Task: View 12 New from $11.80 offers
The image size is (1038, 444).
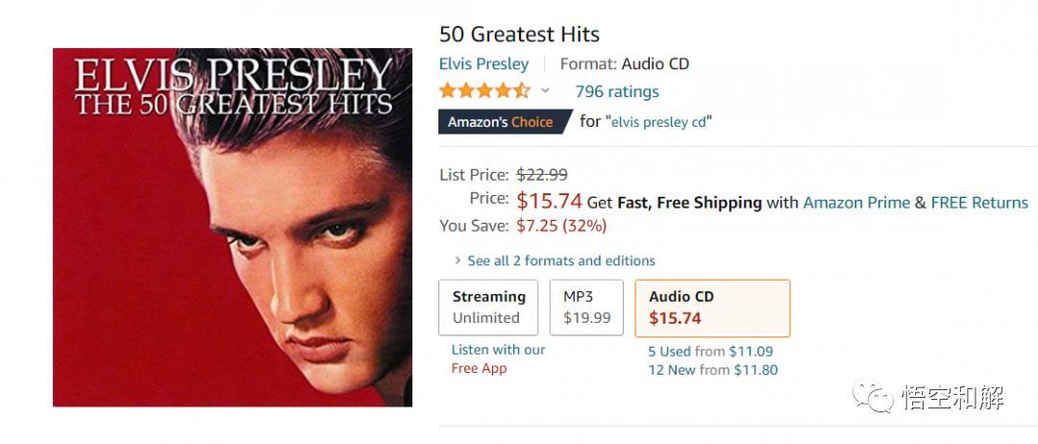Action: click(x=713, y=370)
